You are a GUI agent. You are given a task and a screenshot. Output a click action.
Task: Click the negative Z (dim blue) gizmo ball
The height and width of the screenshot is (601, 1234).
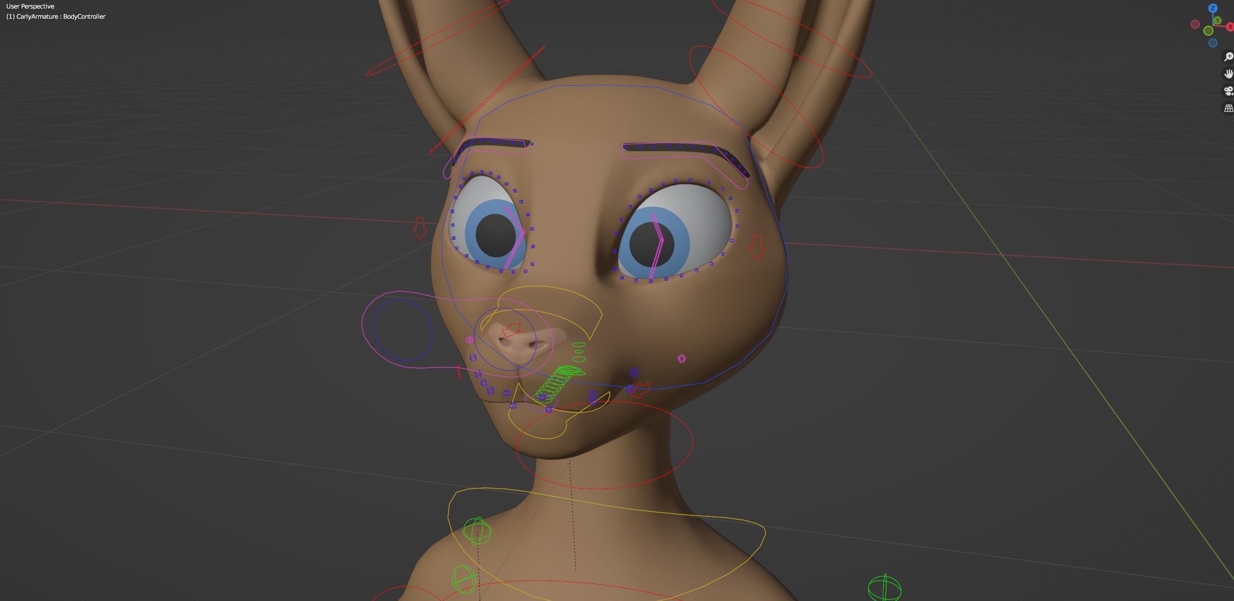click(1213, 43)
